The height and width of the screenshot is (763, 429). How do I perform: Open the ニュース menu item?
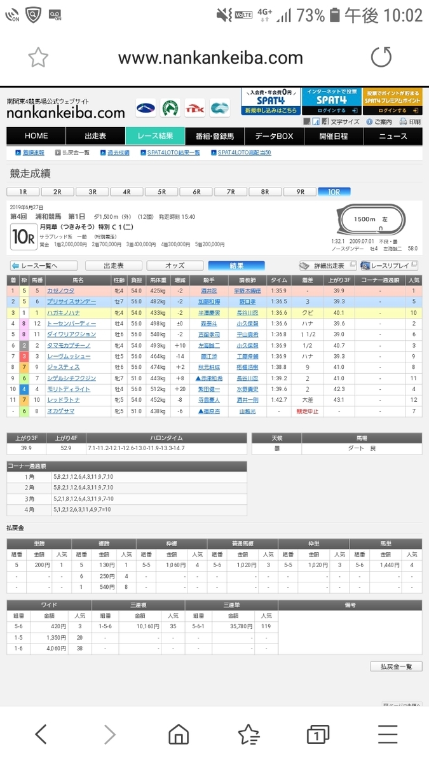[x=393, y=136]
